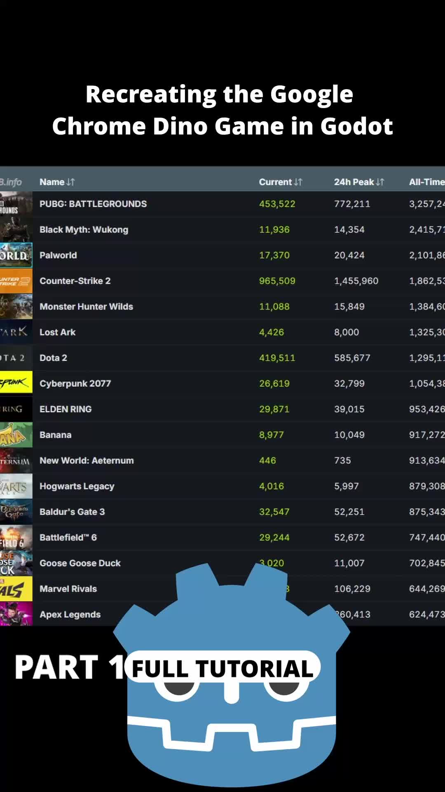The image size is (445, 792).
Task: Click the Name column header
Action: (x=52, y=182)
